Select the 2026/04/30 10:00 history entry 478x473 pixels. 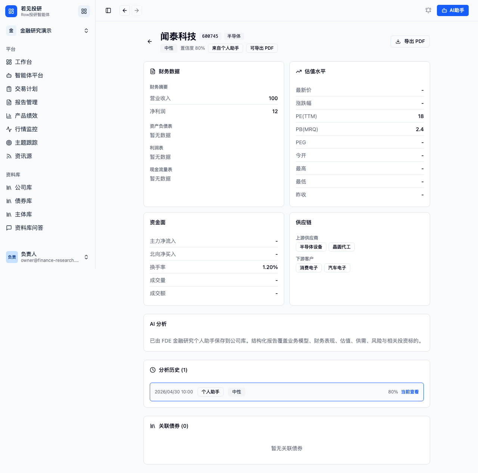tap(287, 392)
